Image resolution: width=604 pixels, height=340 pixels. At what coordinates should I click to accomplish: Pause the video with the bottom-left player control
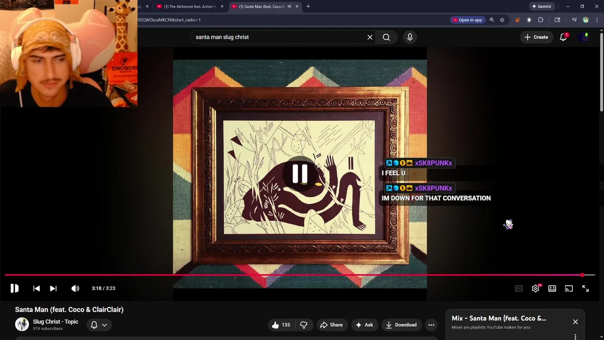point(14,288)
